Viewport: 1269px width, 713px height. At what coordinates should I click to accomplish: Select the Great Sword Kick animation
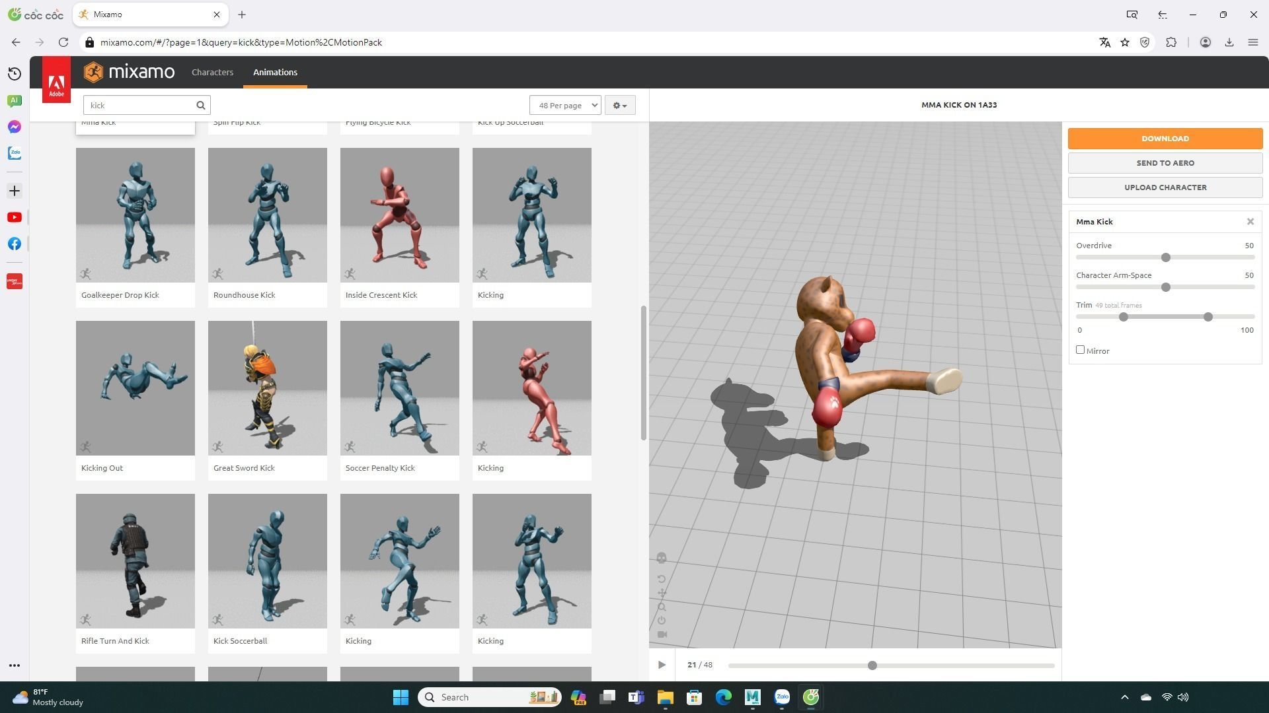click(268, 400)
